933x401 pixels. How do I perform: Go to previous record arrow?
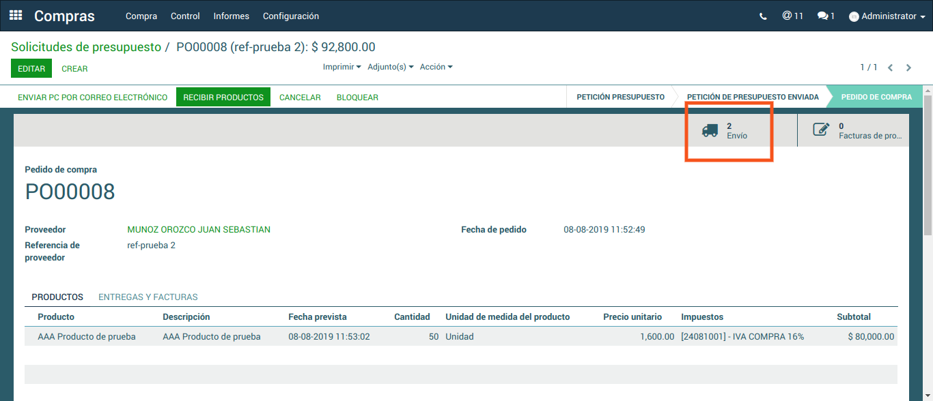(x=890, y=68)
